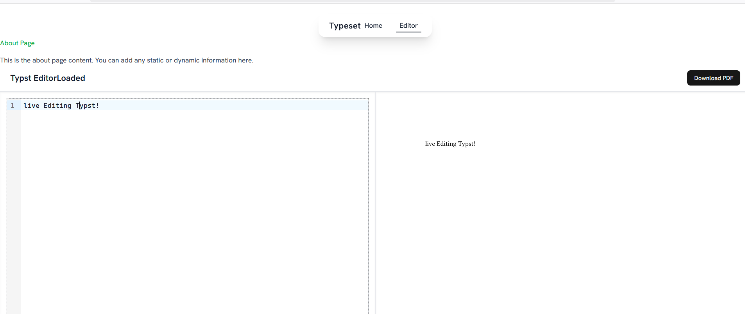745x314 pixels.
Task: Open the green About Page link
Action: [x=17, y=43]
